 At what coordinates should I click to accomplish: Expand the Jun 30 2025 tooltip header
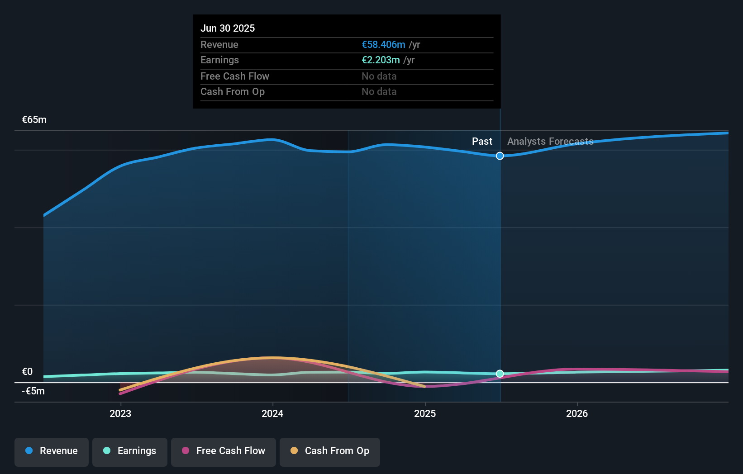tap(228, 28)
